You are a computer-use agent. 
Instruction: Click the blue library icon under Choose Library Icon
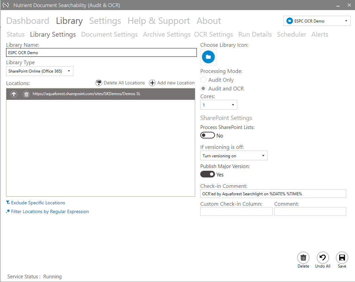pyautogui.click(x=208, y=57)
